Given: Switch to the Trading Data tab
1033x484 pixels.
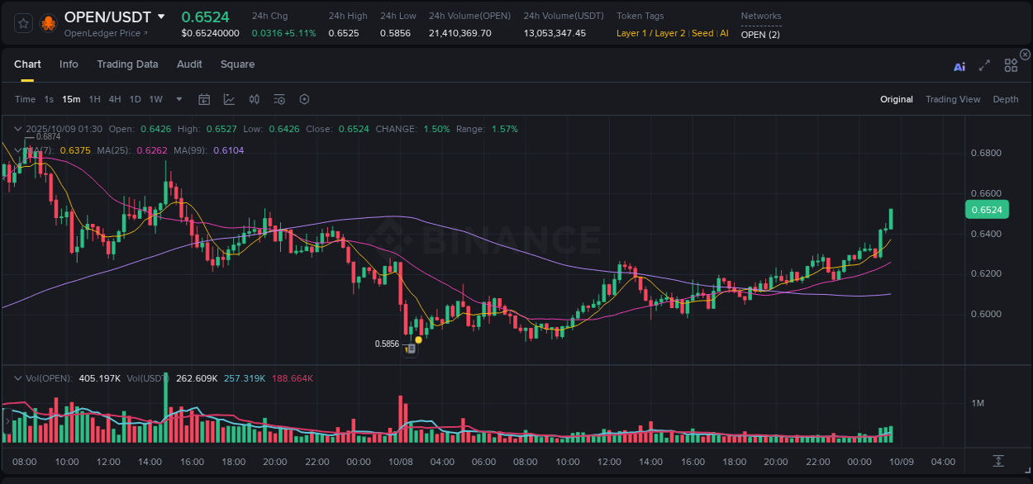Looking at the screenshot, I should click(127, 64).
